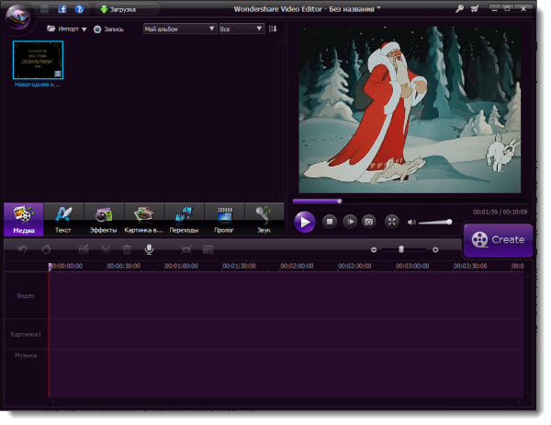The width and height of the screenshot is (551, 425).
Task: Click the 00:01:00:00 ruler mark
Action: pos(181,266)
